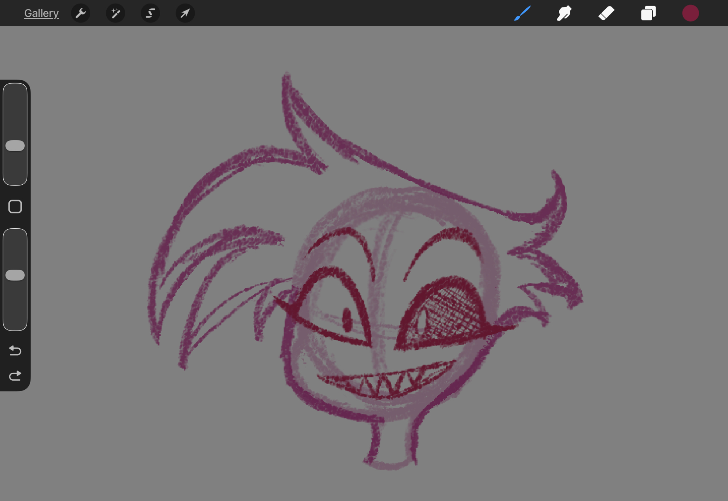Click the top of brush size slider track
Viewport: 728px width, 501px height.
[x=15, y=91]
